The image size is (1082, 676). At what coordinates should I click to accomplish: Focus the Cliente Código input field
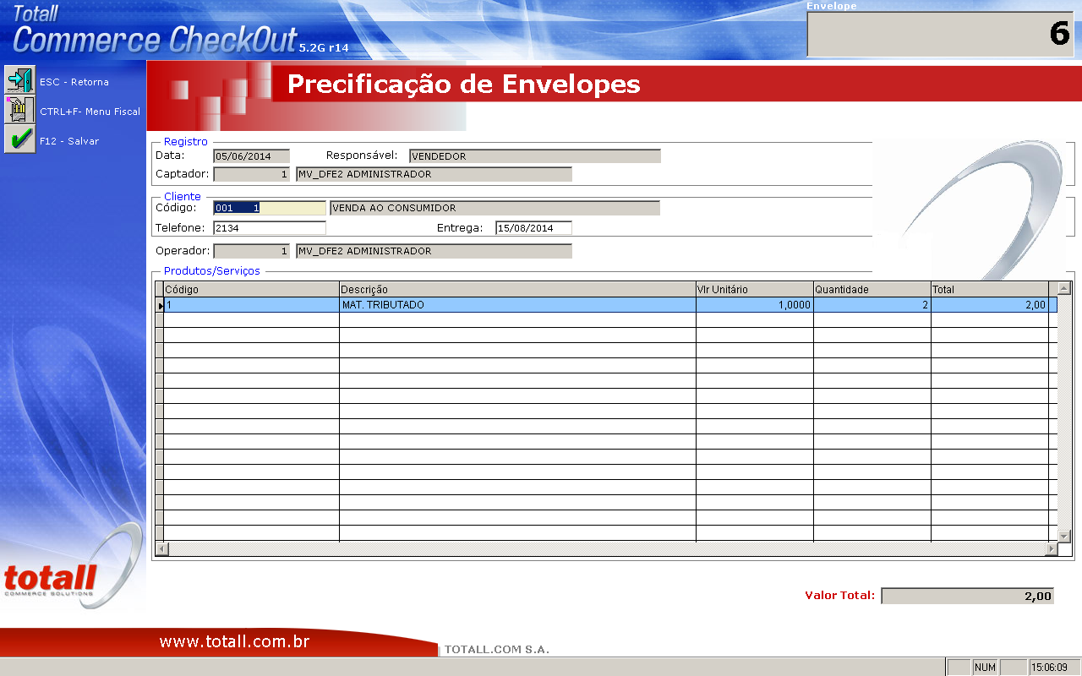(x=269, y=208)
